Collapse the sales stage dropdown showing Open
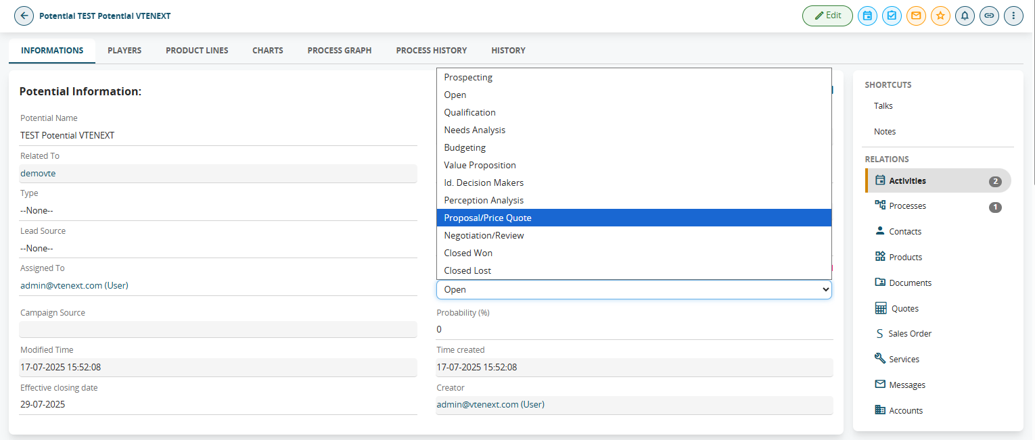The width and height of the screenshot is (1035, 440). 634,289
